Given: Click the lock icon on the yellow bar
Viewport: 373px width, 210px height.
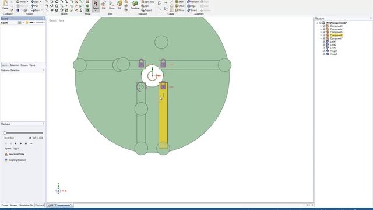Looking at the screenshot, I should point(163,86).
